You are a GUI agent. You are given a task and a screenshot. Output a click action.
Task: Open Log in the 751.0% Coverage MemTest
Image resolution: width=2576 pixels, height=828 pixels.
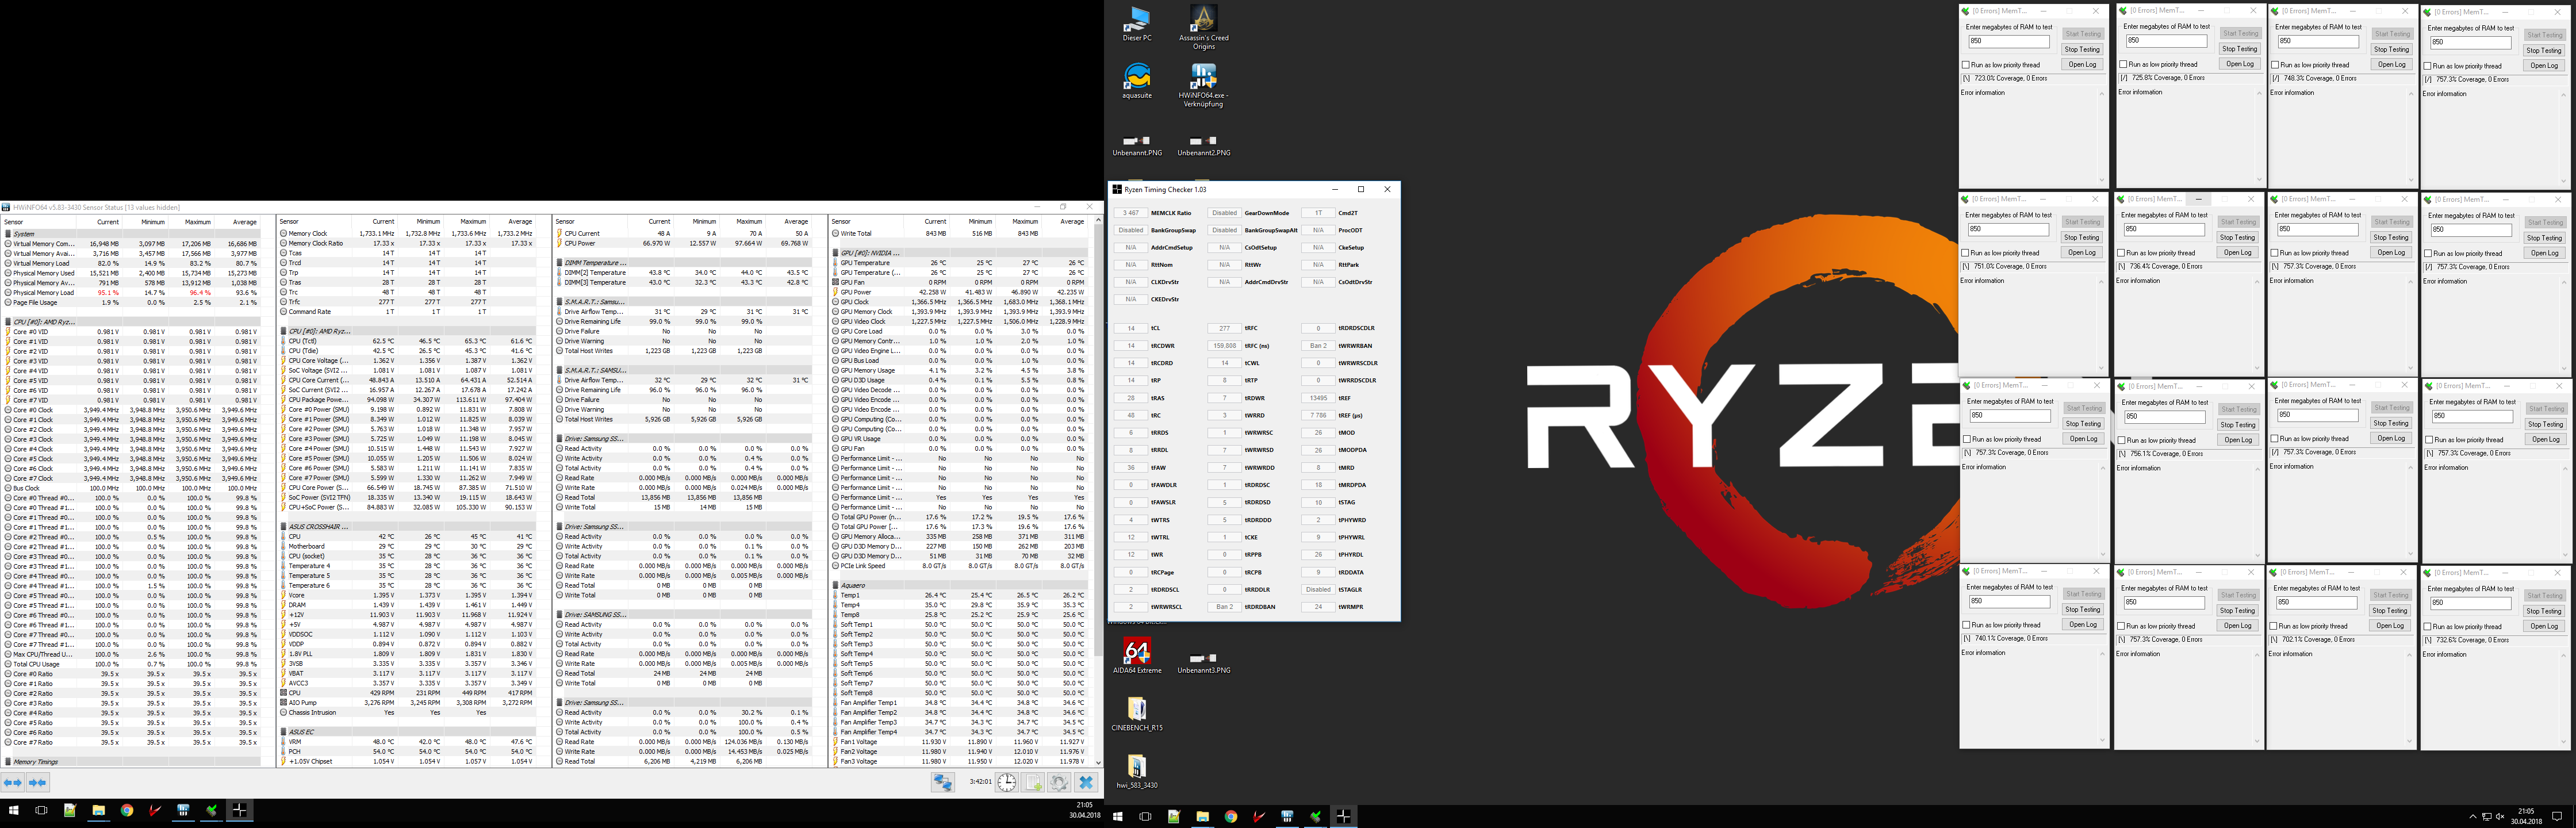click(2081, 252)
